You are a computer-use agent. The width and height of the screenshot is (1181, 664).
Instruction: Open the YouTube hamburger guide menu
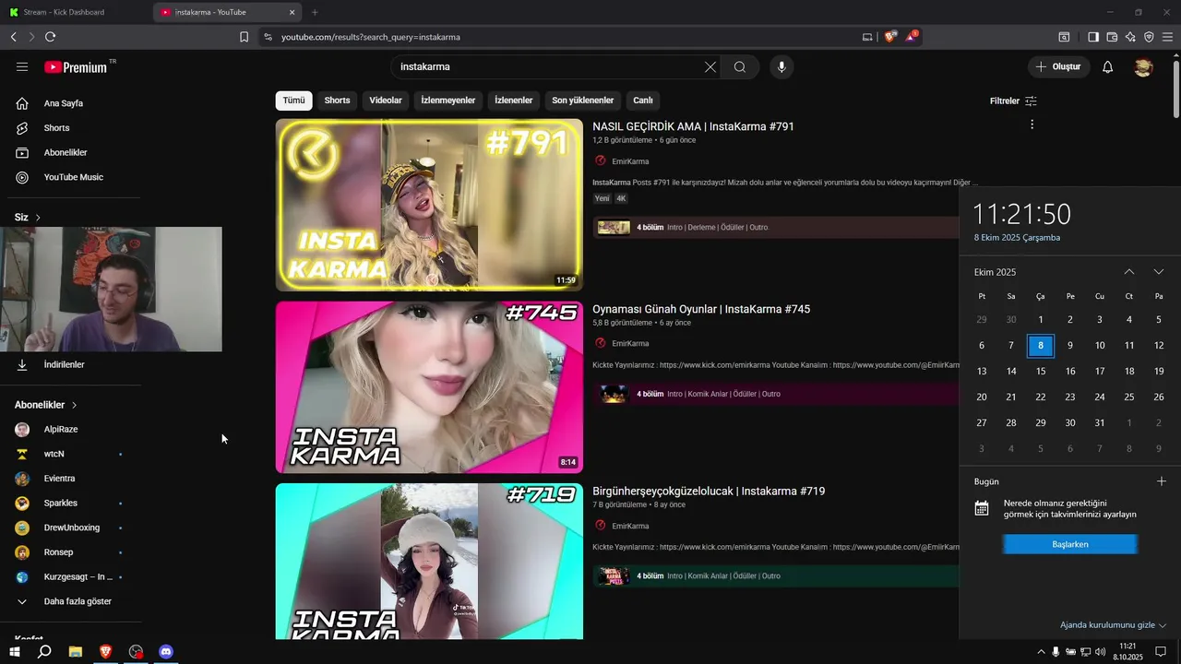click(x=22, y=67)
